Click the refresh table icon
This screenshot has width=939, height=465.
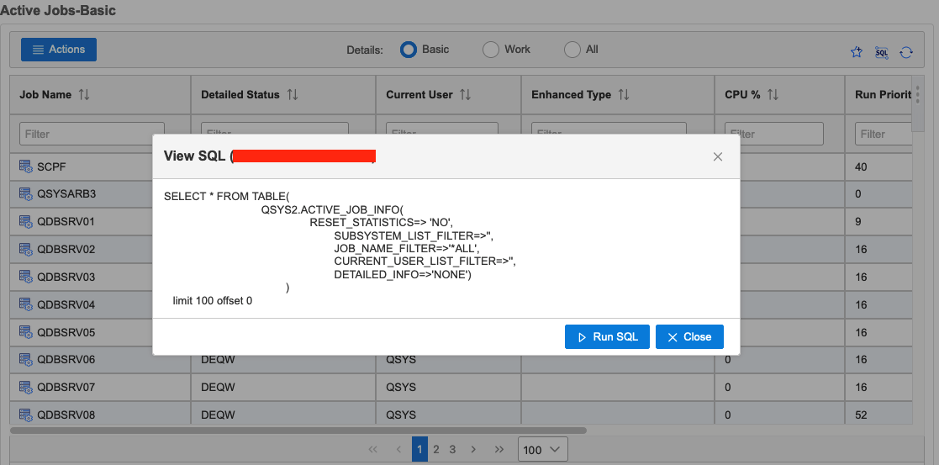pyautogui.click(x=906, y=52)
